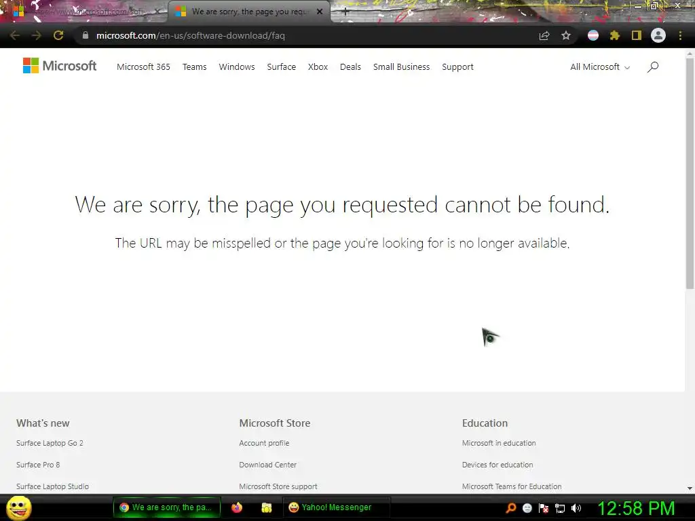The height and width of the screenshot is (521, 695).
Task: Open Yahoo! Messenger taskbar button
Action: click(x=336, y=507)
